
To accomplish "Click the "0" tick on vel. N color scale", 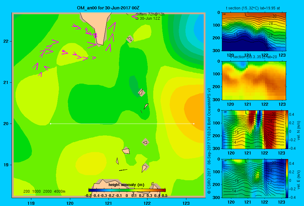I will coord(290,131).
